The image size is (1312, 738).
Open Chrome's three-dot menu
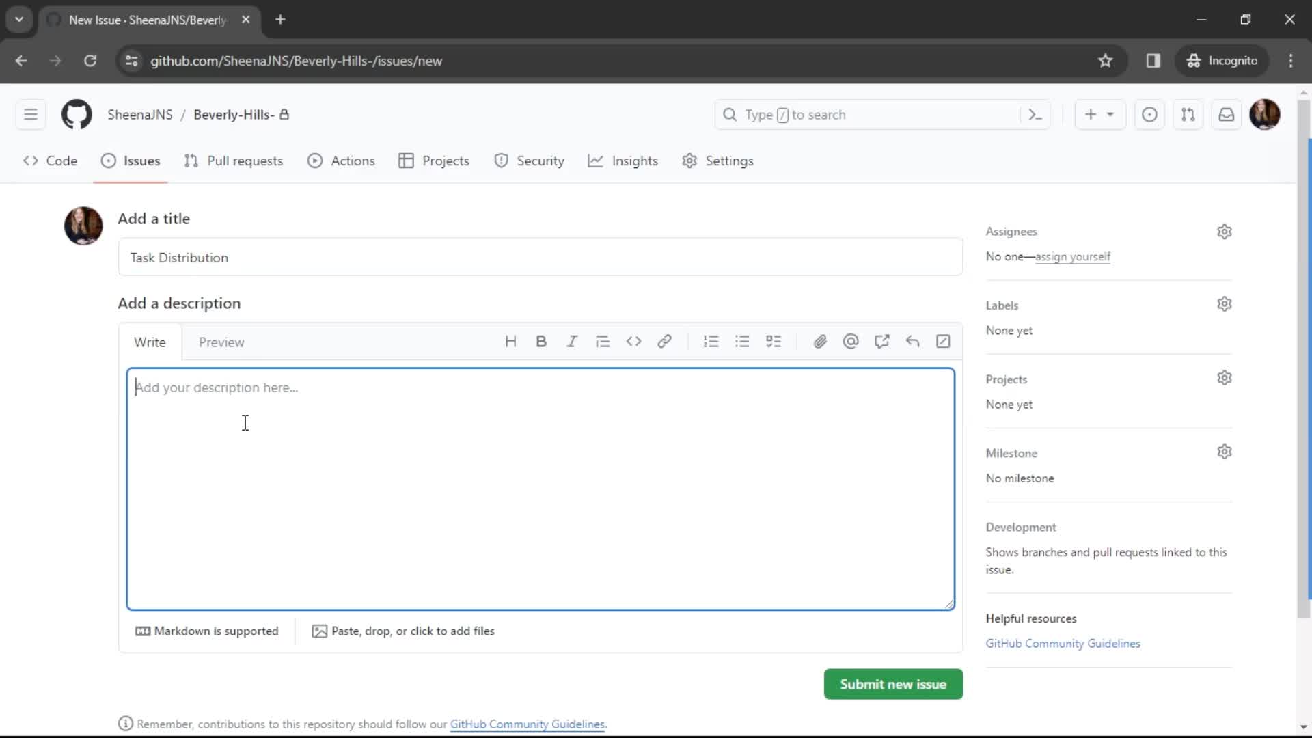pos(1291,61)
